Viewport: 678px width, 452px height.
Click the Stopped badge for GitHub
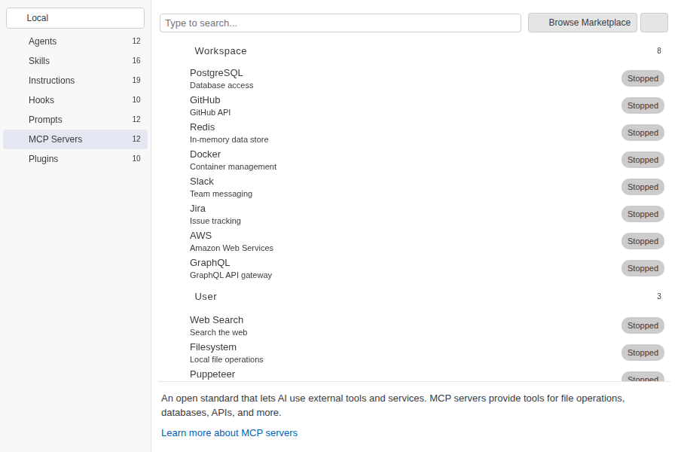[x=643, y=105]
